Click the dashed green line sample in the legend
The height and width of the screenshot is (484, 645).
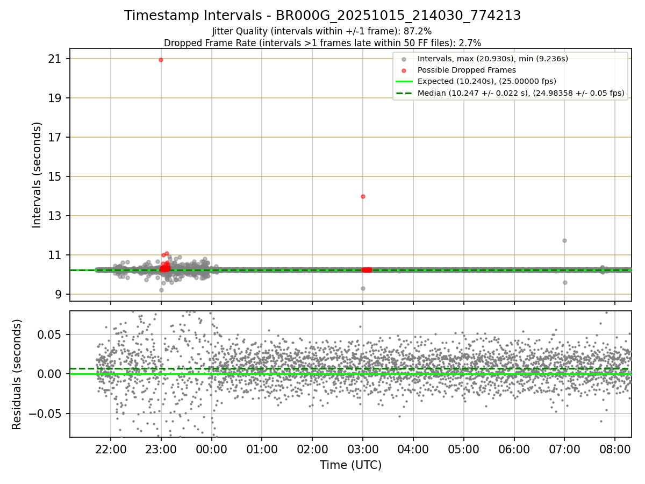(x=404, y=93)
